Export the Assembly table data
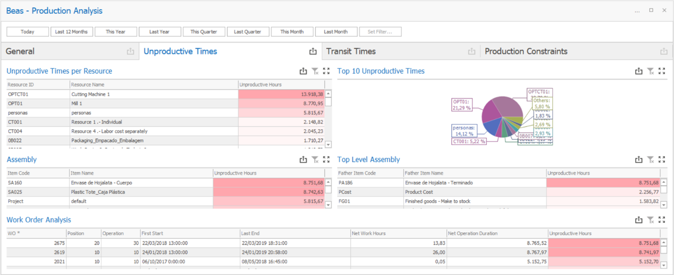 pyautogui.click(x=304, y=159)
